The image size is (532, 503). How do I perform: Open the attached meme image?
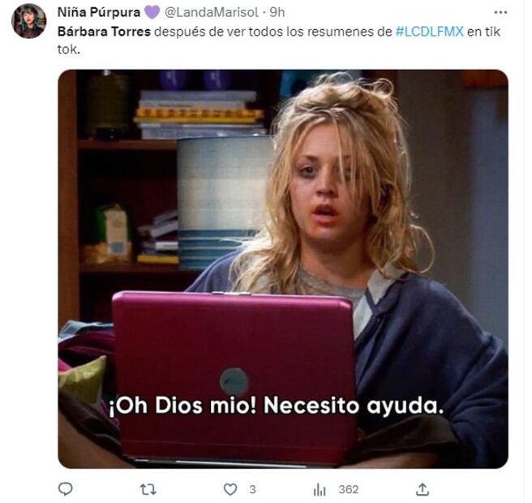(x=283, y=269)
